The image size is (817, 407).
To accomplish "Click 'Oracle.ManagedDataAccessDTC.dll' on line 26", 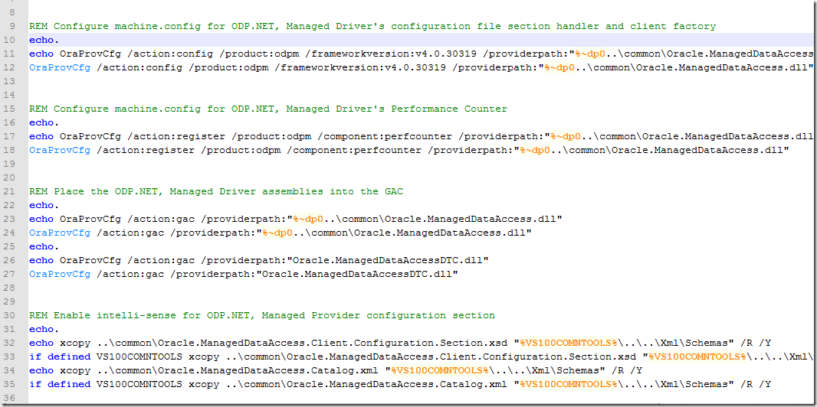I will click(x=388, y=260).
